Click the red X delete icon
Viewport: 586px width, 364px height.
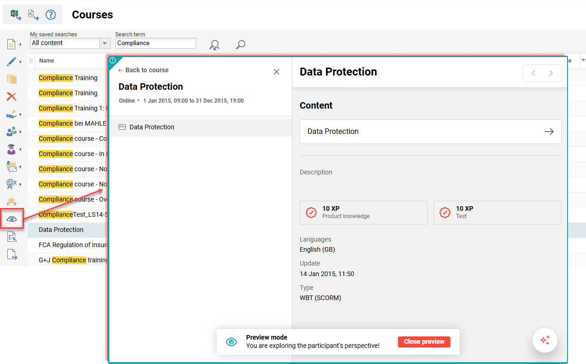click(12, 96)
